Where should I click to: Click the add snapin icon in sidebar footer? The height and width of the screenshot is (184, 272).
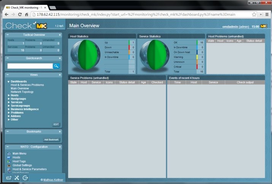[8, 178]
